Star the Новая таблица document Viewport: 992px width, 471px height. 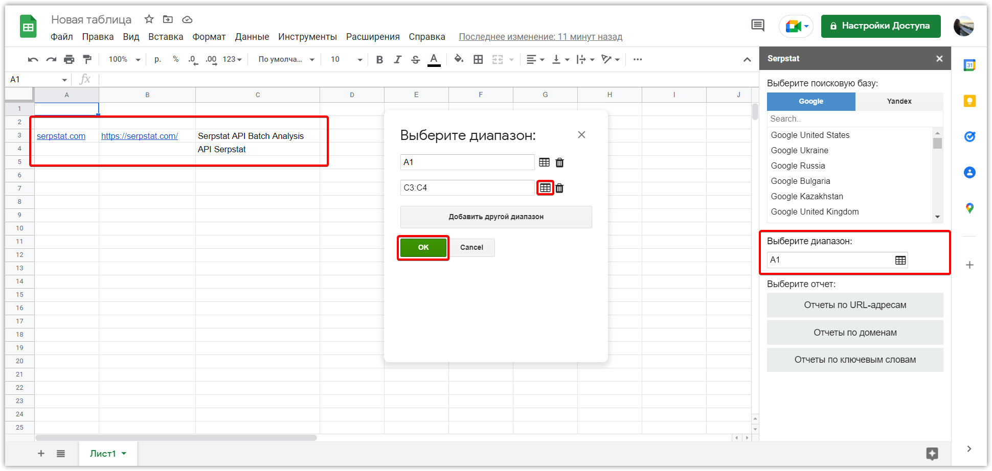(149, 19)
